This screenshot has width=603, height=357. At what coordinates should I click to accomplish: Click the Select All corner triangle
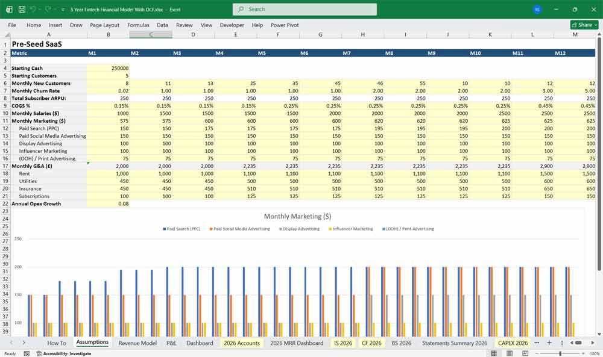click(7, 34)
